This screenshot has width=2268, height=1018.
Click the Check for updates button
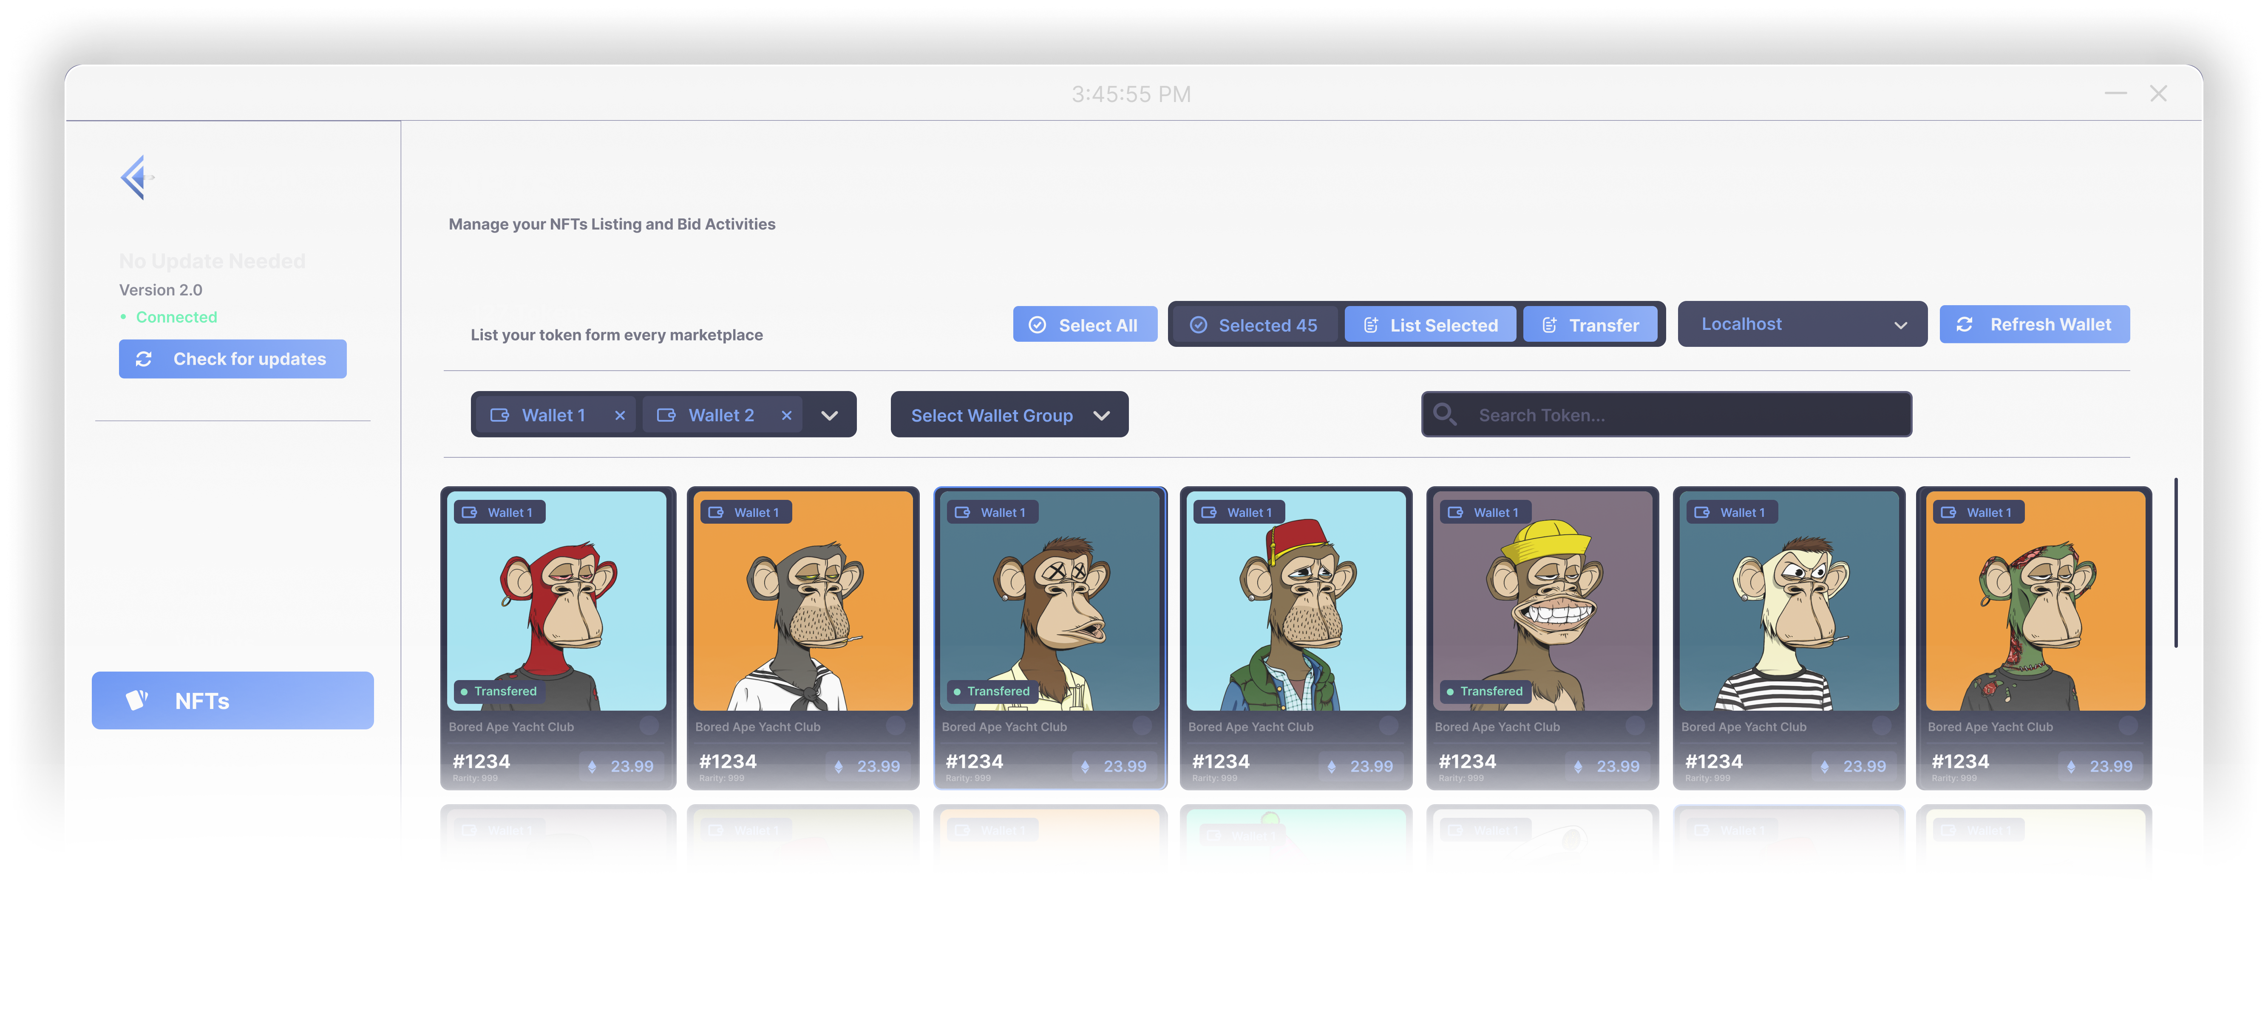[232, 359]
